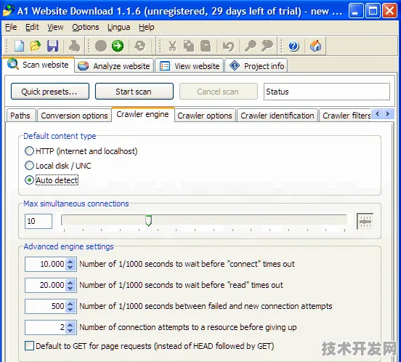The image size is (401, 362).
Task: Decrease the read timeout value spinner
Action: click(x=70, y=289)
